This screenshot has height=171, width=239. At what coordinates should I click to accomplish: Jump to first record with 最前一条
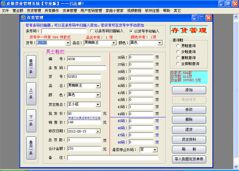tap(31, 66)
